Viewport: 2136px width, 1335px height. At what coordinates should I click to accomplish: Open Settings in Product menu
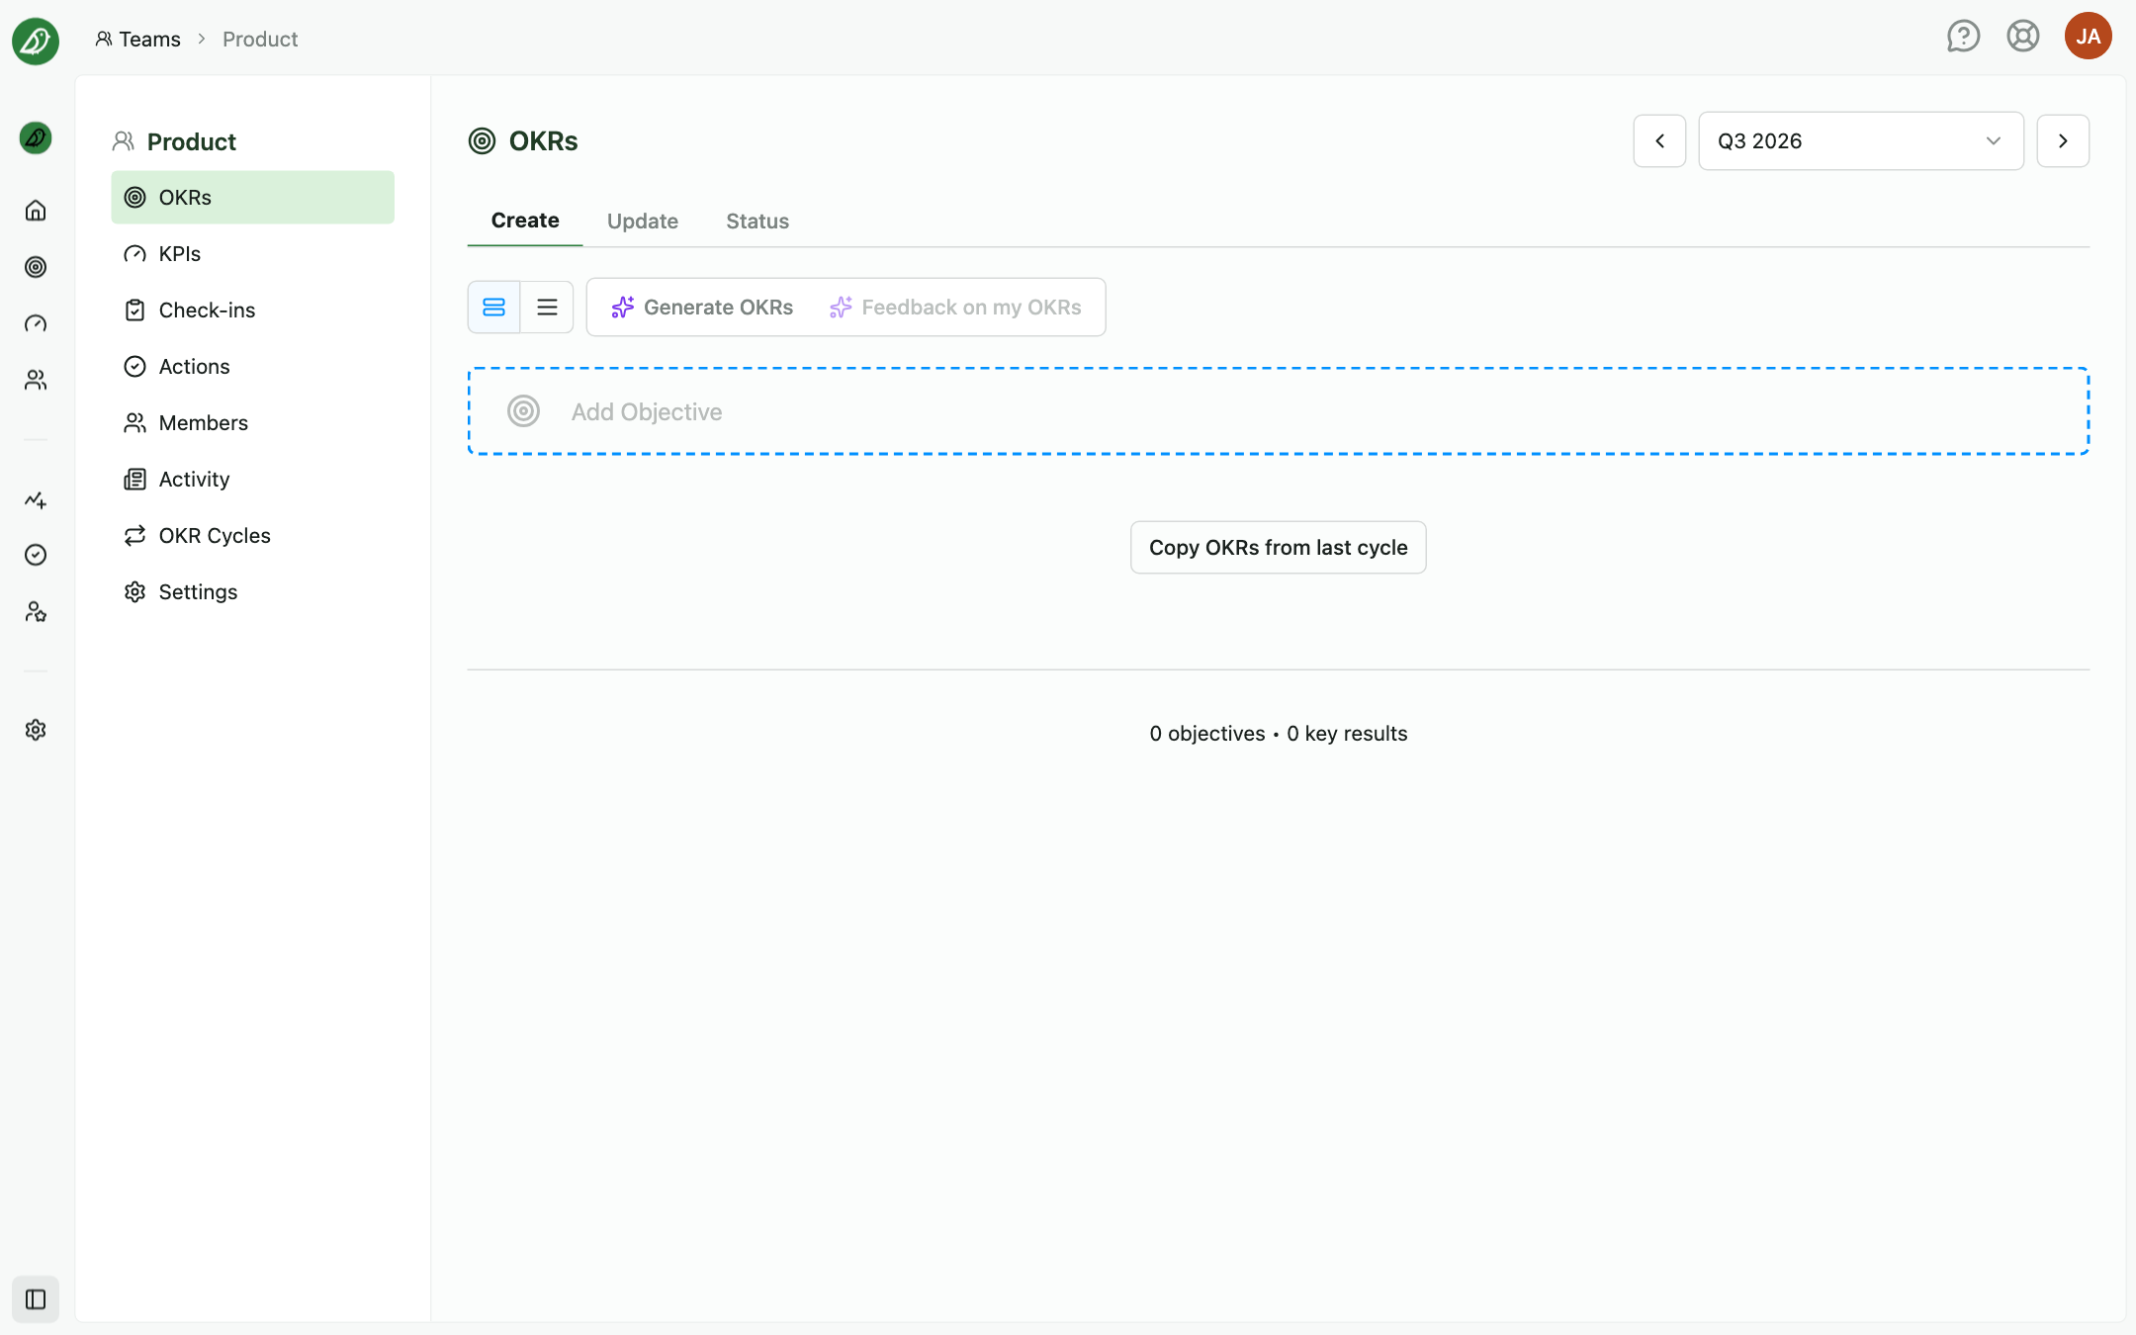(x=253, y=592)
